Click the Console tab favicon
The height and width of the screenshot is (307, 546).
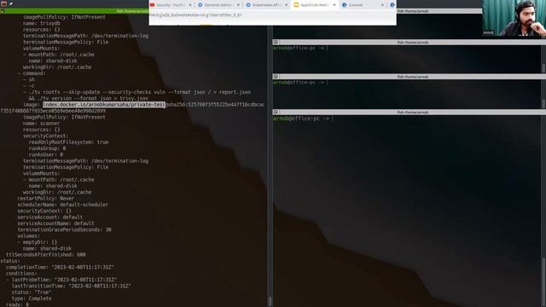pyautogui.click(x=345, y=5)
